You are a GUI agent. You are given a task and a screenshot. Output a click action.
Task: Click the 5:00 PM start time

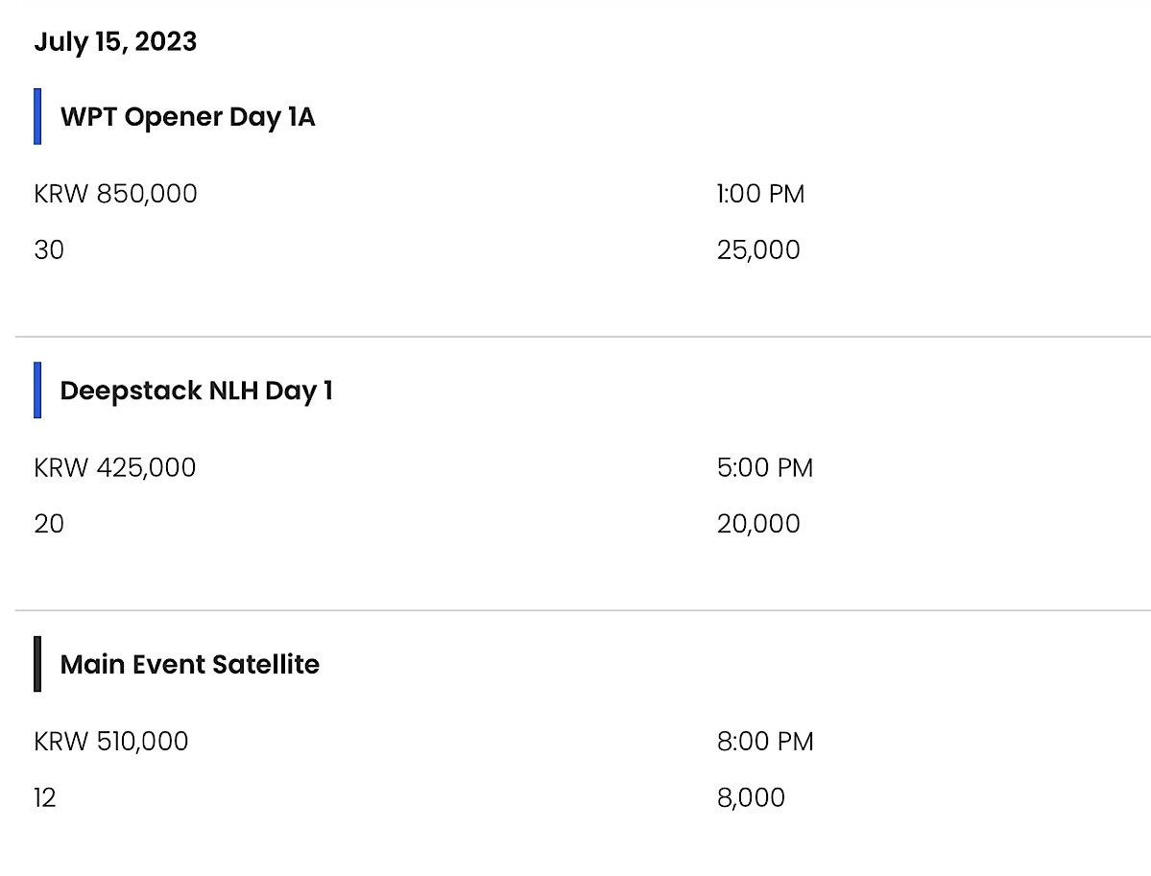coord(765,467)
